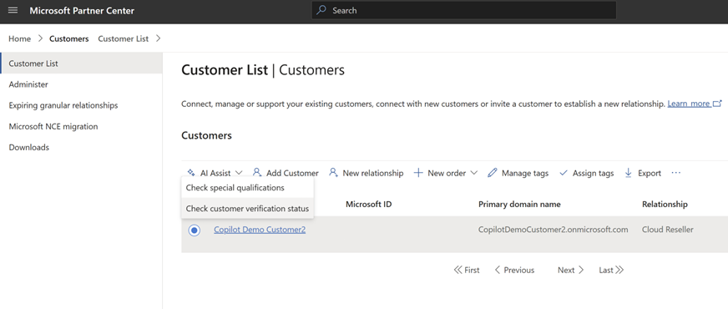Click the Add Customer person icon
This screenshot has height=309, width=728.
[257, 172]
